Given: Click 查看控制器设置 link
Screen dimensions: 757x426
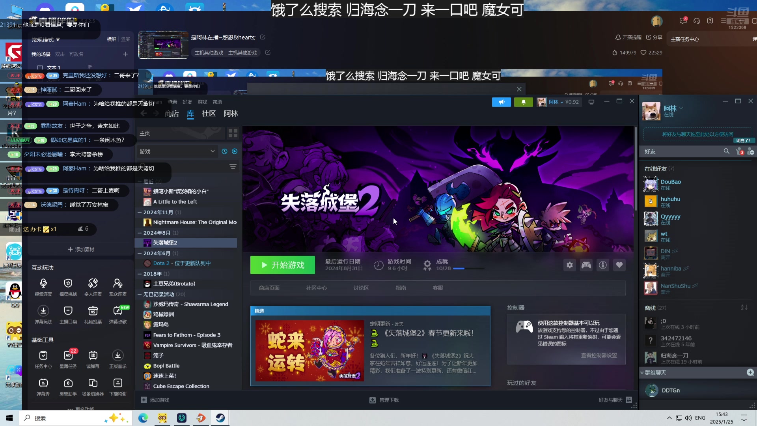Looking at the screenshot, I should (599, 355).
